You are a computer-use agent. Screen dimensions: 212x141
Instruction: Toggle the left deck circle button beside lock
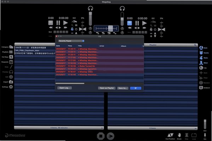coord(76,29)
